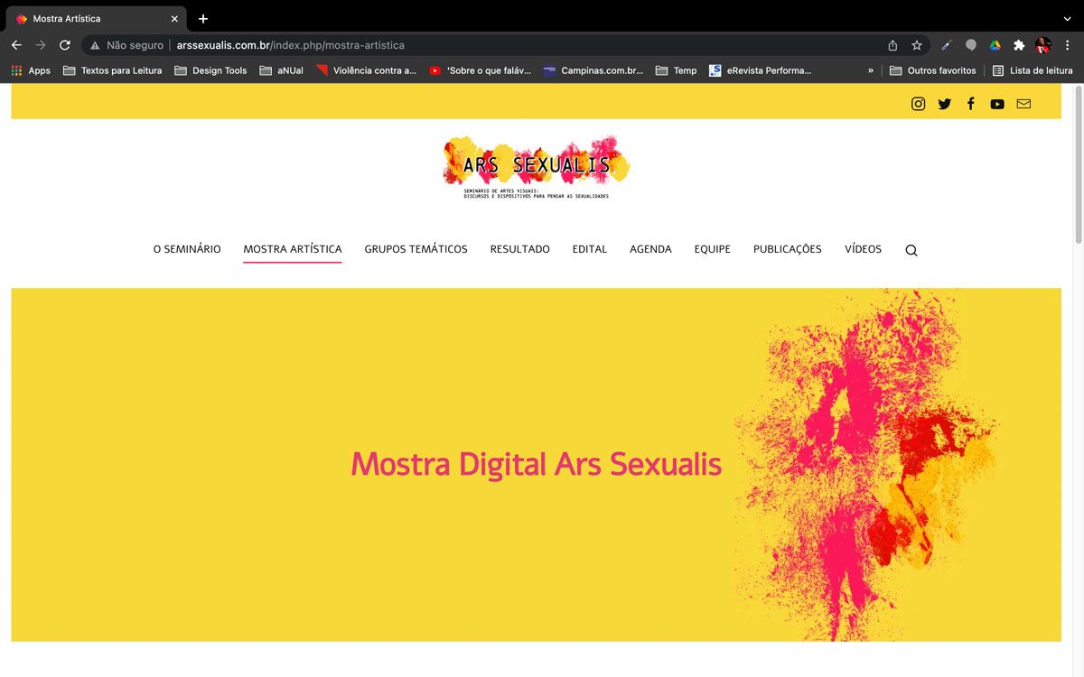Open the Instagram social icon
Screen dimensions: 1084x677
[918, 104]
